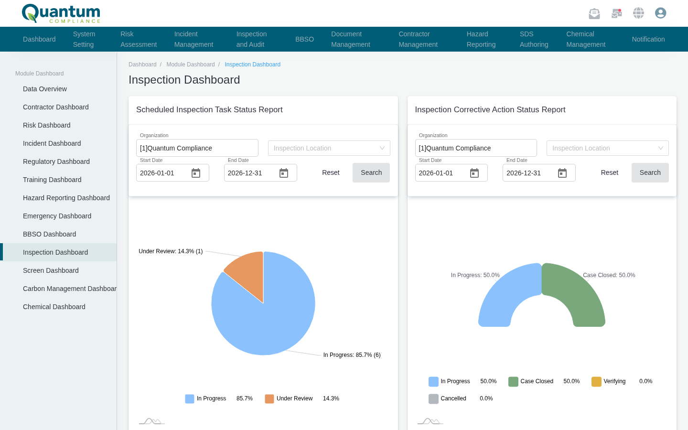Open Risk Assessment menu
Screen dimensions: 688x430
(139, 39)
